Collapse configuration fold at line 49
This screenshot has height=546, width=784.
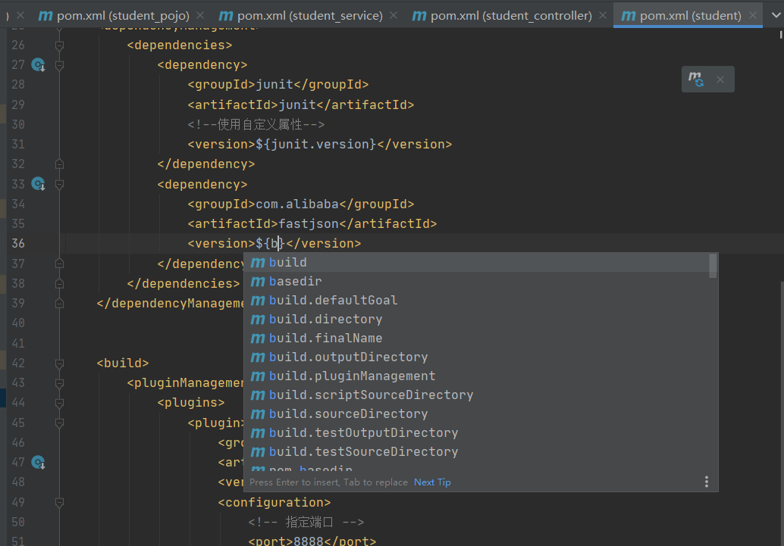59,503
